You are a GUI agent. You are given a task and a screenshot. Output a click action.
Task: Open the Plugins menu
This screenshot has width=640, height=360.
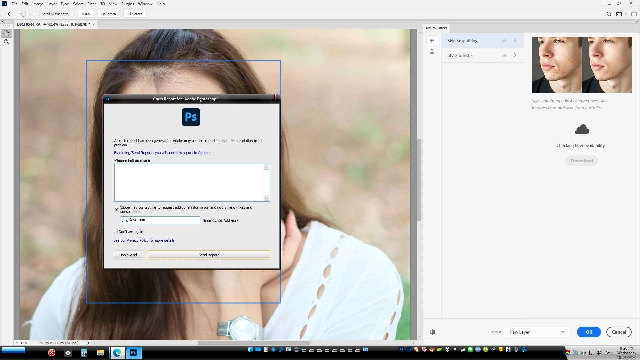tap(127, 4)
